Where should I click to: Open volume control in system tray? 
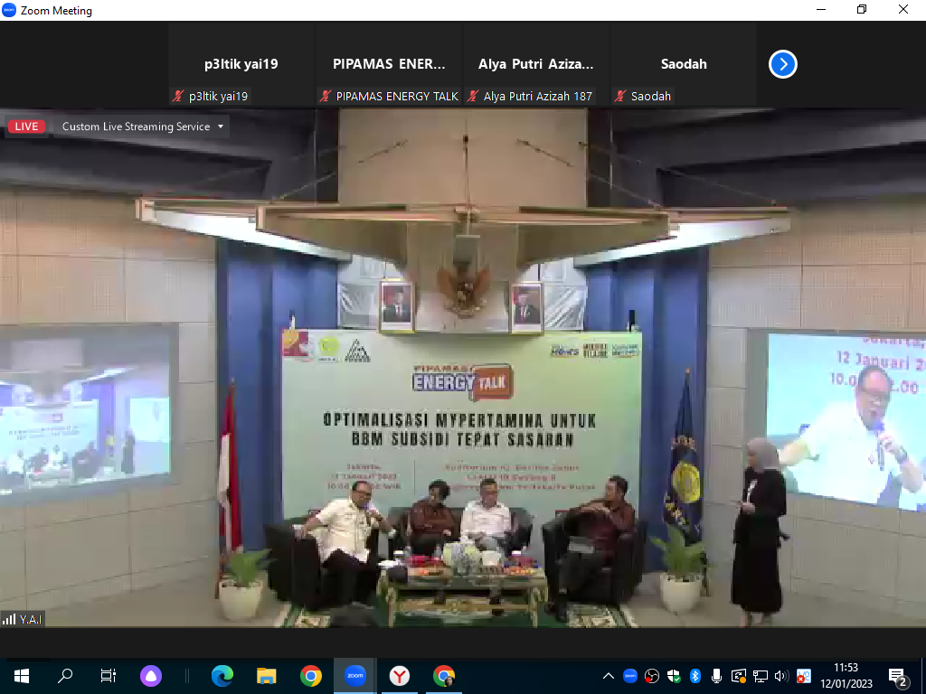click(781, 676)
